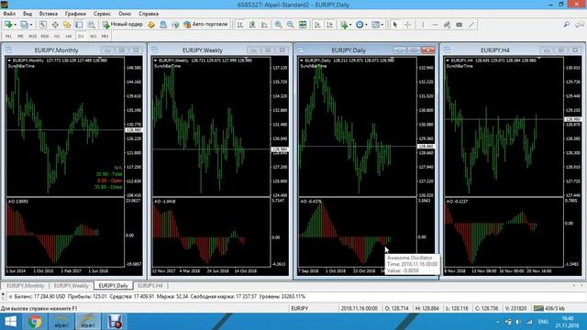Expand EURJPY,H4 chart triangle menu
The height and width of the screenshot is (330, 587).
(448, 60)
